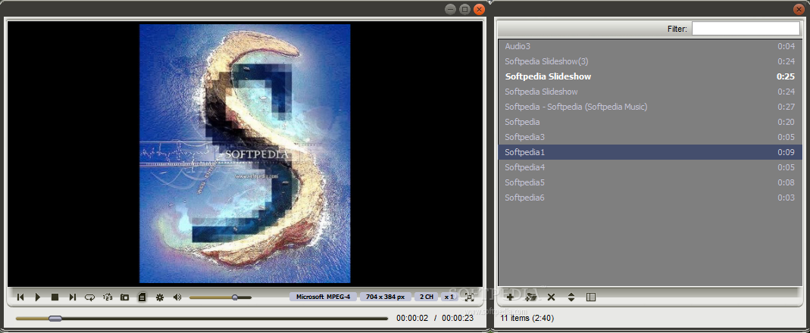
Task: Select the bold Softpedia Slideshow entry
Action: point(650,76)
